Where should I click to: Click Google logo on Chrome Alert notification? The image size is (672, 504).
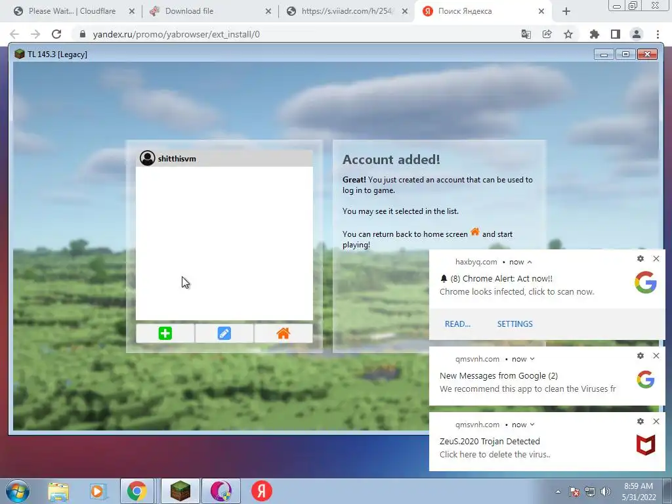tap(646, 282)
